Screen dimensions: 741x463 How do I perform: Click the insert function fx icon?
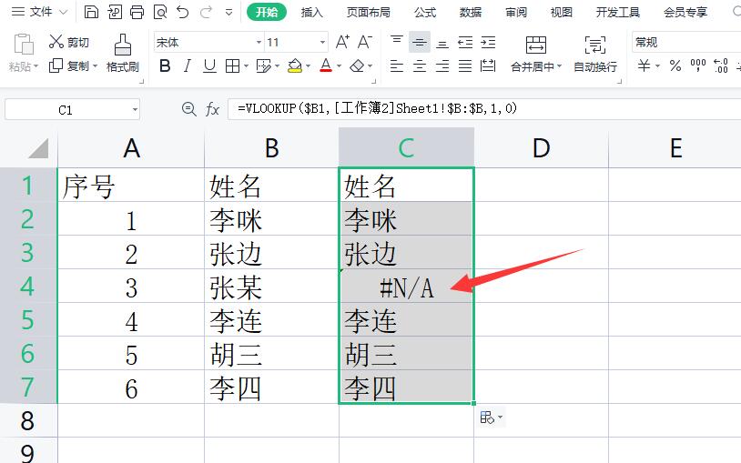(x=212, y=109)
